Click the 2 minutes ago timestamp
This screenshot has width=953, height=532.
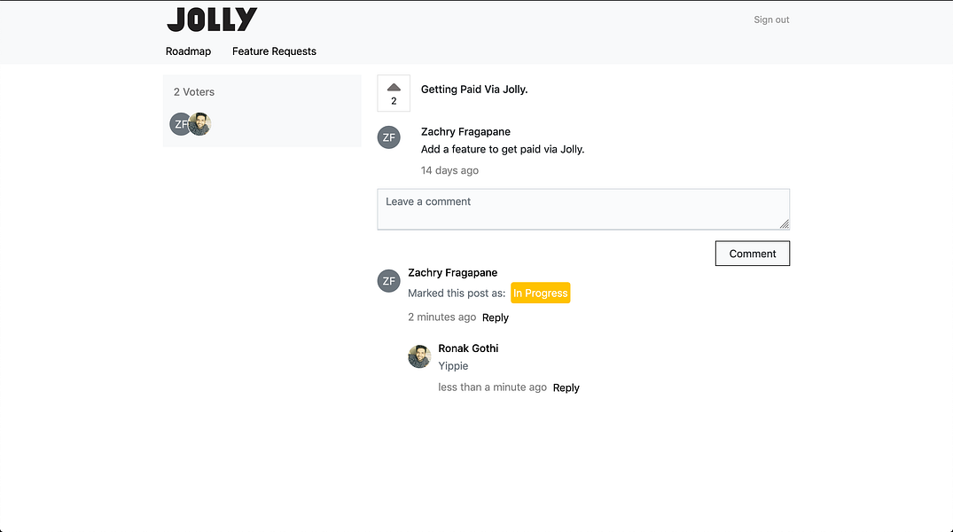point(441,317)
